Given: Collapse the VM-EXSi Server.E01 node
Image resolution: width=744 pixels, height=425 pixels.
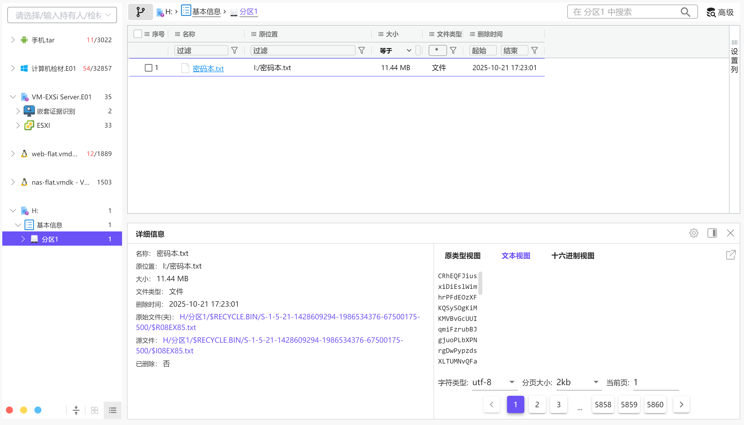Looking at the screenshot, I should (13, 97).
